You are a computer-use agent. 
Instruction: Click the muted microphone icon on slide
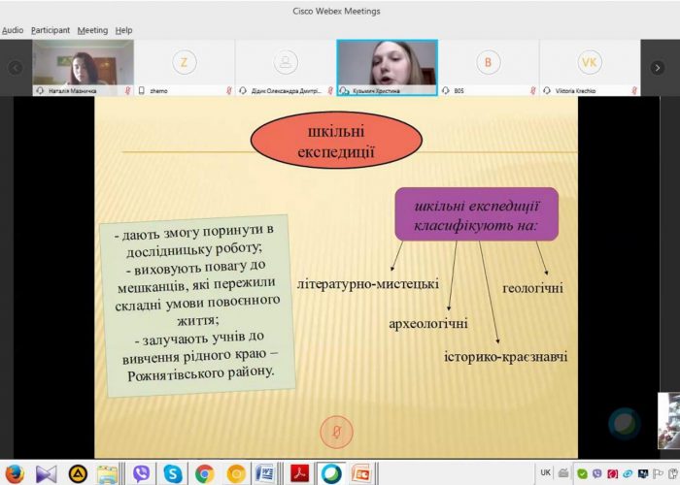click(336, 432)
